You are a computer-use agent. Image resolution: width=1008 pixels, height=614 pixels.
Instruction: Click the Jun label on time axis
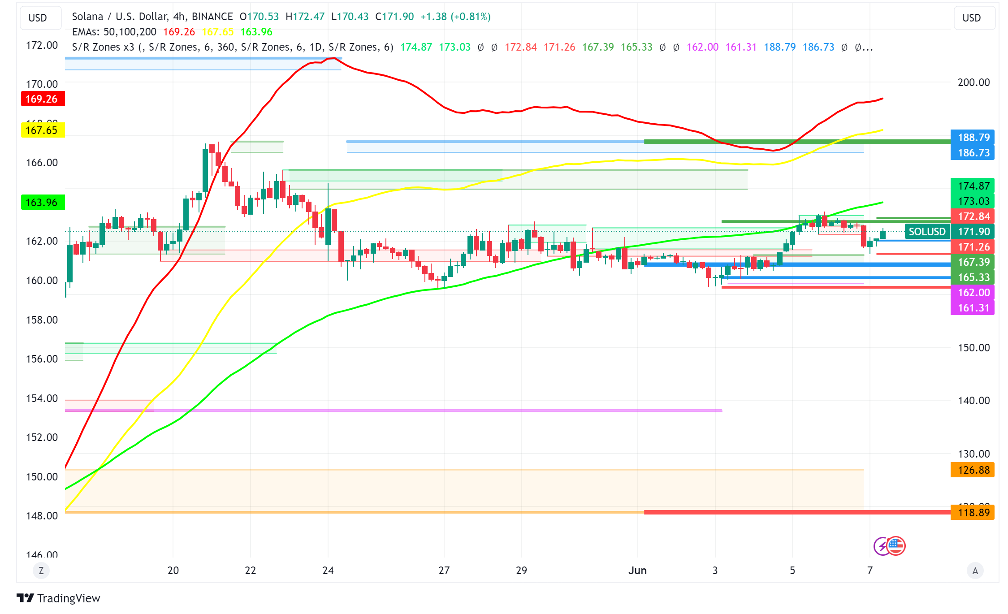(x=637, y=571)
